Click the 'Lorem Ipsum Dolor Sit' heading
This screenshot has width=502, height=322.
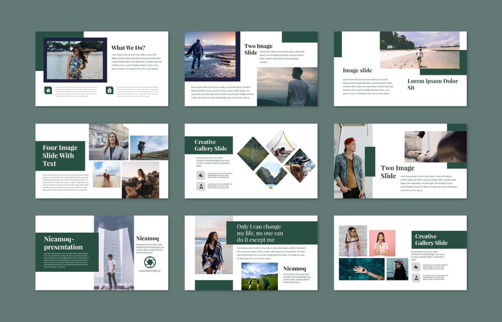pos(432,84)
